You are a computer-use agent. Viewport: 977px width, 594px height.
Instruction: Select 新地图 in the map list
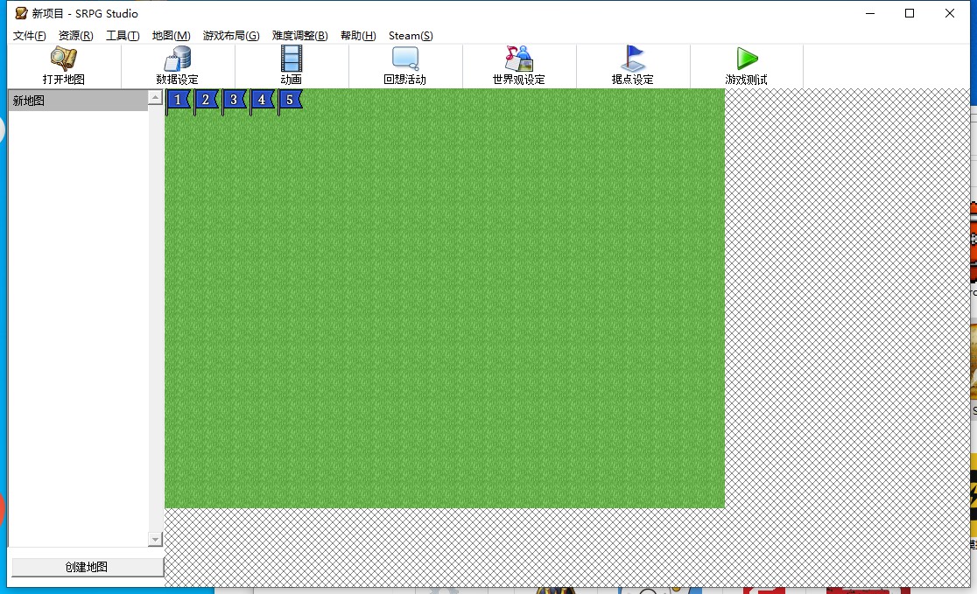coord(78,101)
